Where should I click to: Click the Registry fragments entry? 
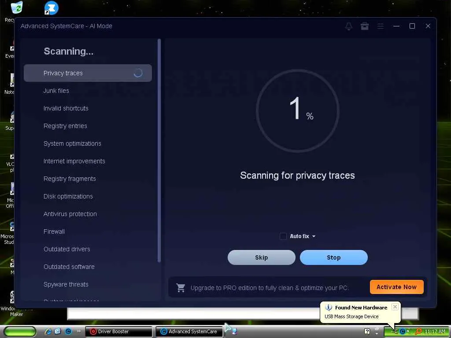click(88, 179)
